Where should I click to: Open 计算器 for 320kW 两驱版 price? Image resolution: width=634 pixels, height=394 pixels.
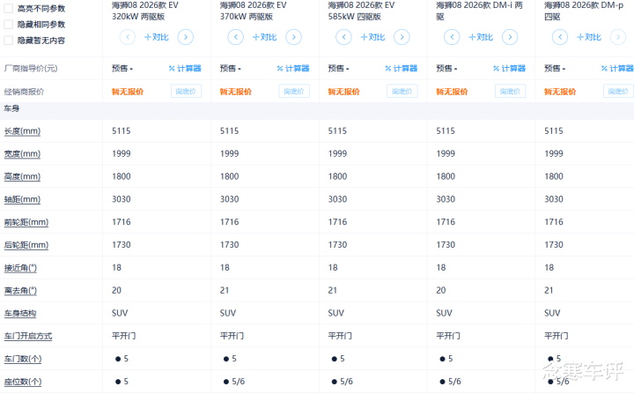click(185, 69)
